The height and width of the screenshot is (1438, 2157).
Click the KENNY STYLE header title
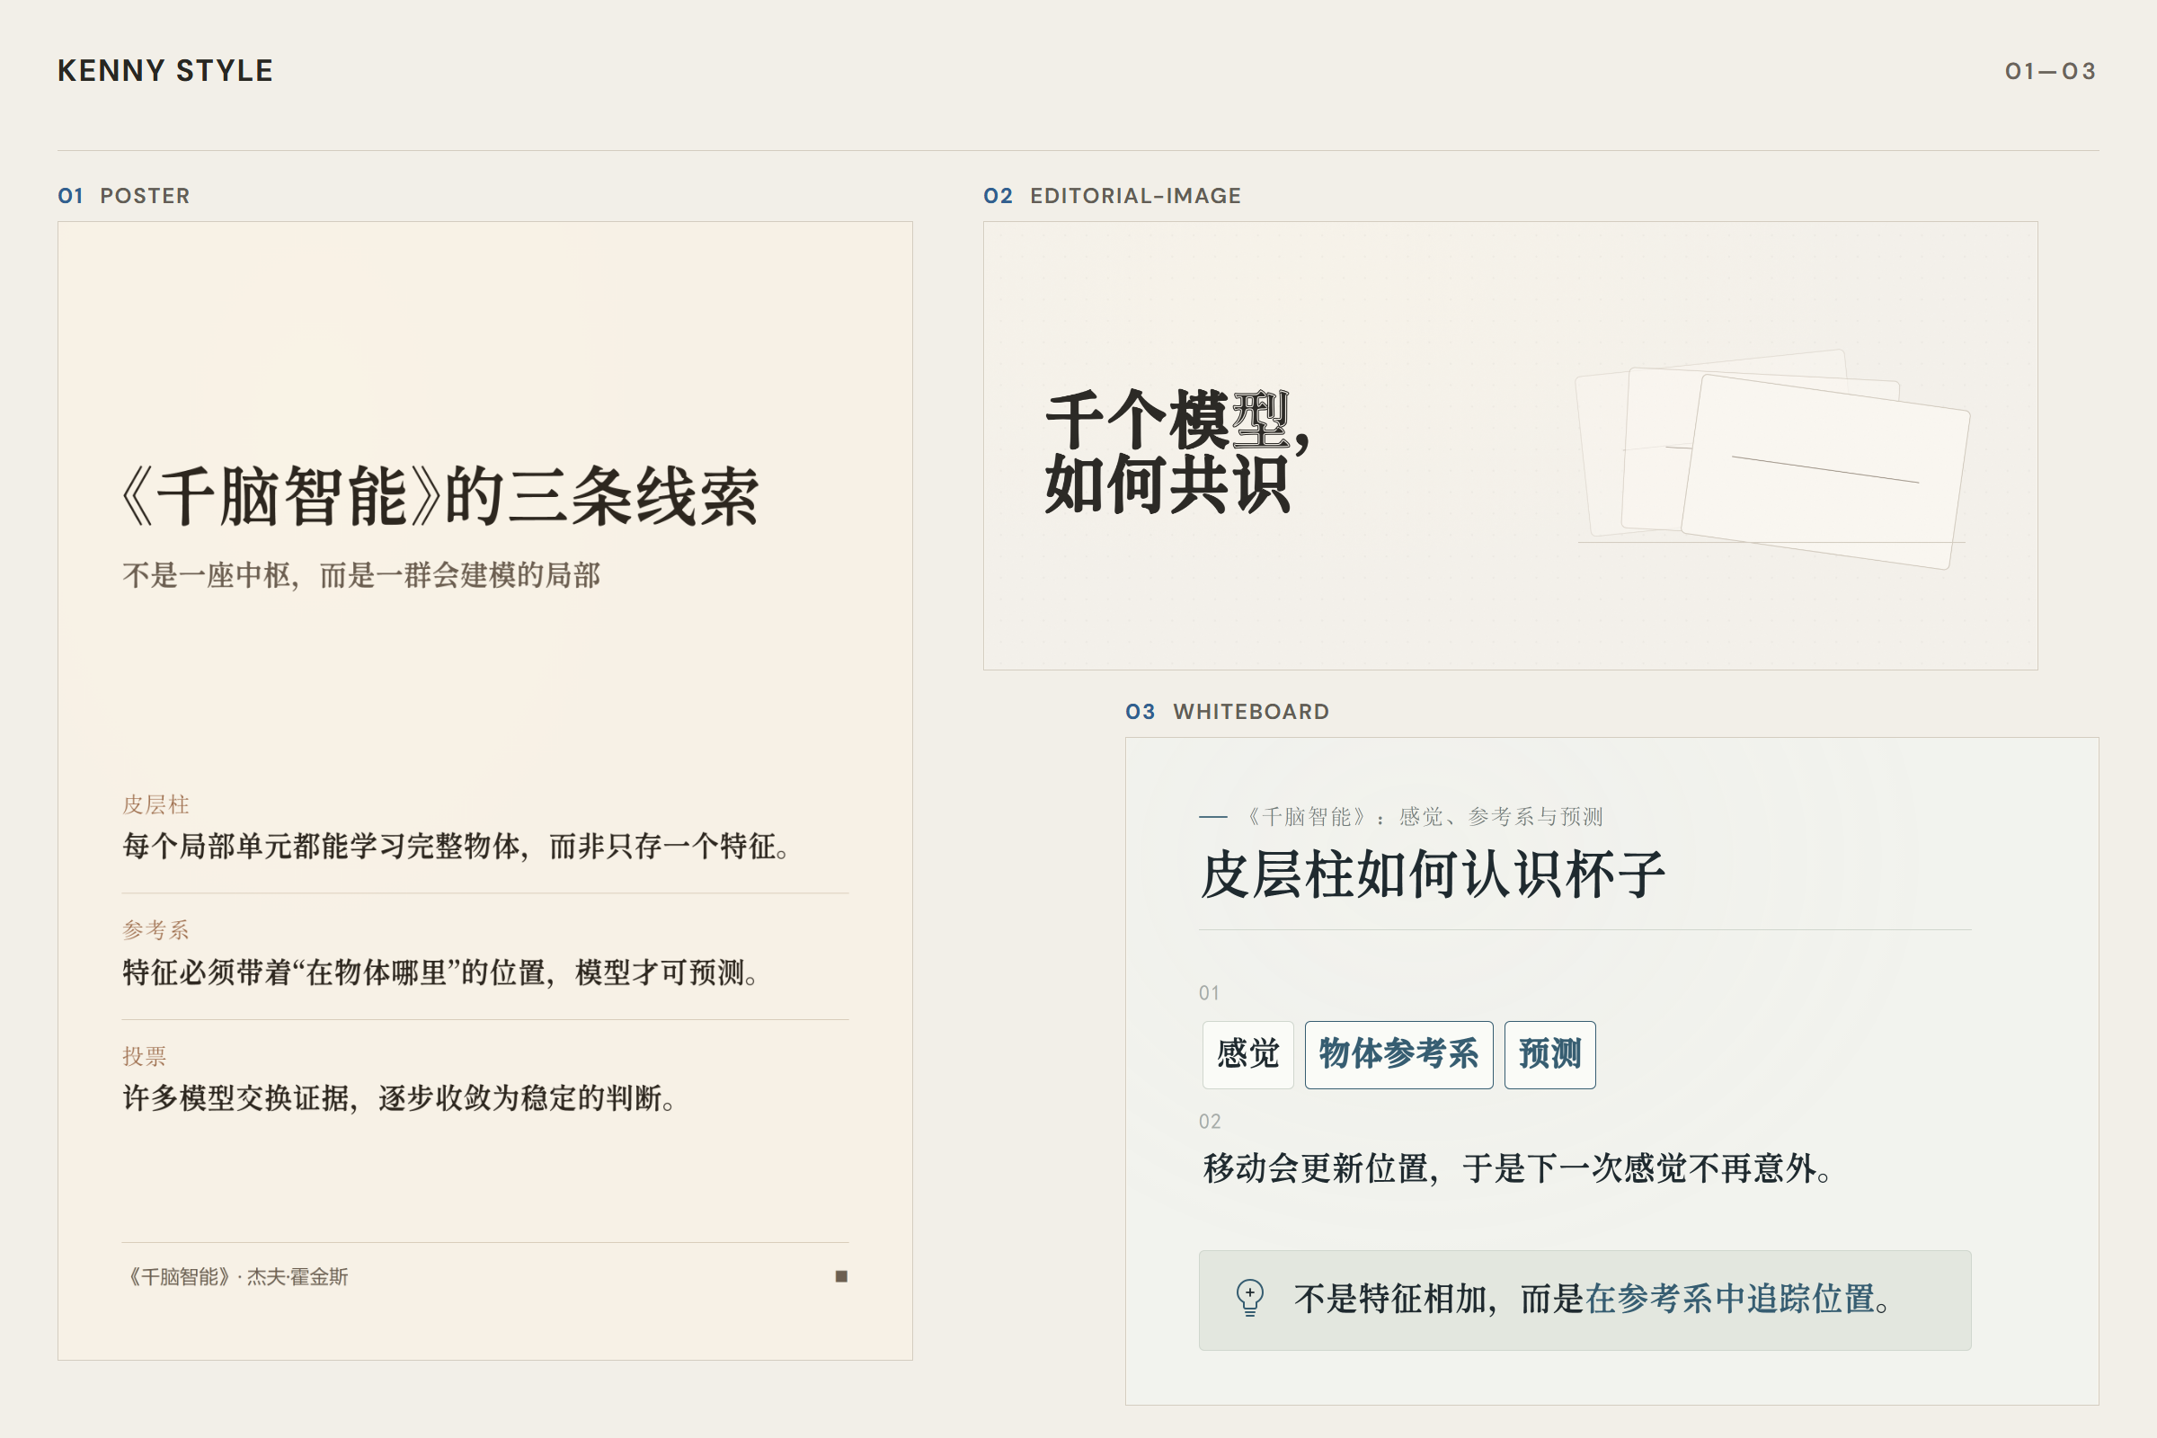click(165, 71)
